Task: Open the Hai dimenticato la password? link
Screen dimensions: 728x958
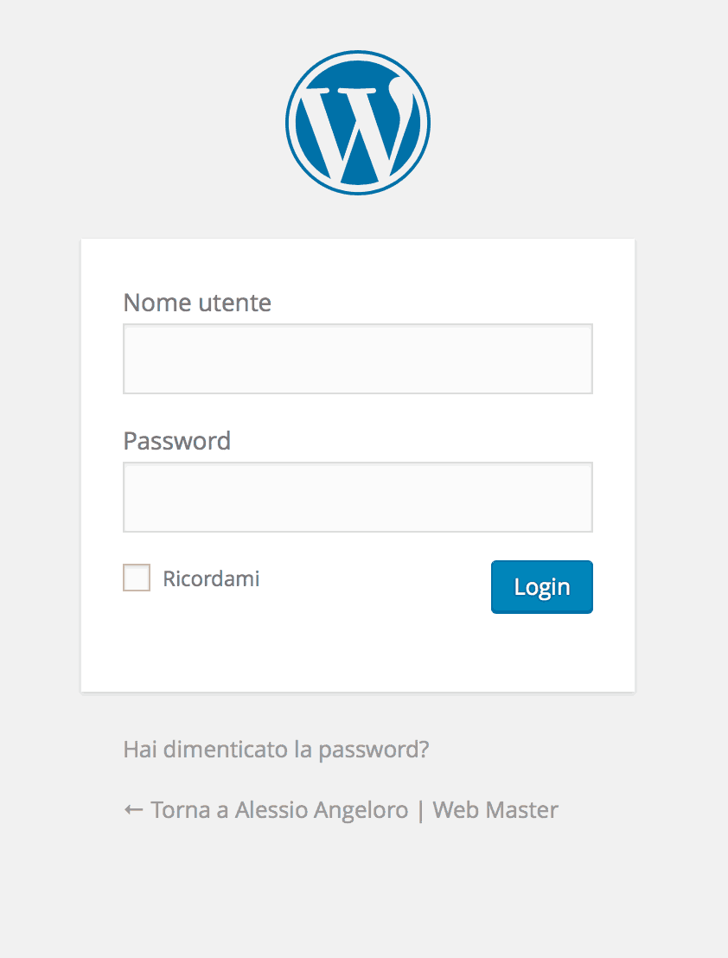Action: point(276,749)
